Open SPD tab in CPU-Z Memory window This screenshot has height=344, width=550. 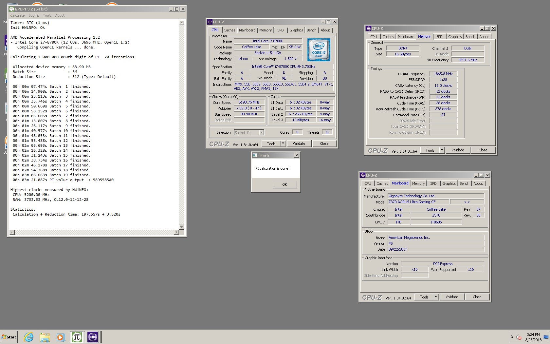(x=439, y=37)
